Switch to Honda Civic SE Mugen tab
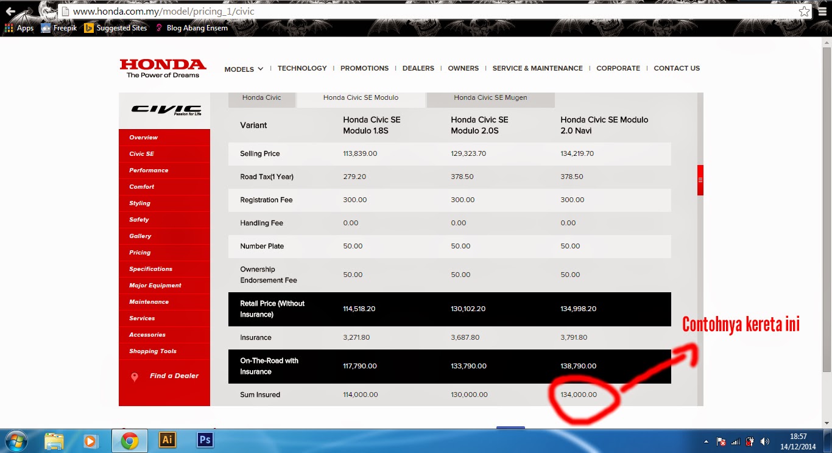 (x=490, y=99)
